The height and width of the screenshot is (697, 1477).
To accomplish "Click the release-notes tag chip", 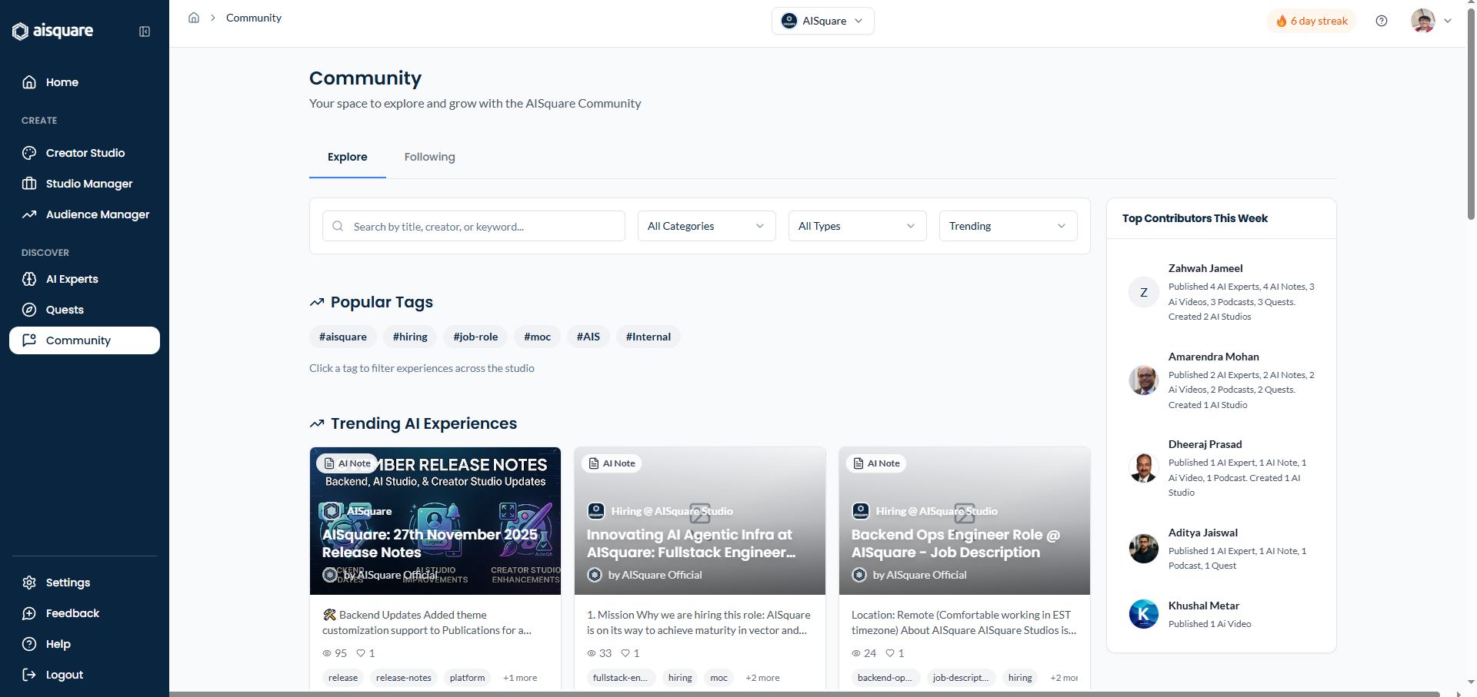I will [x=404, y=678].
